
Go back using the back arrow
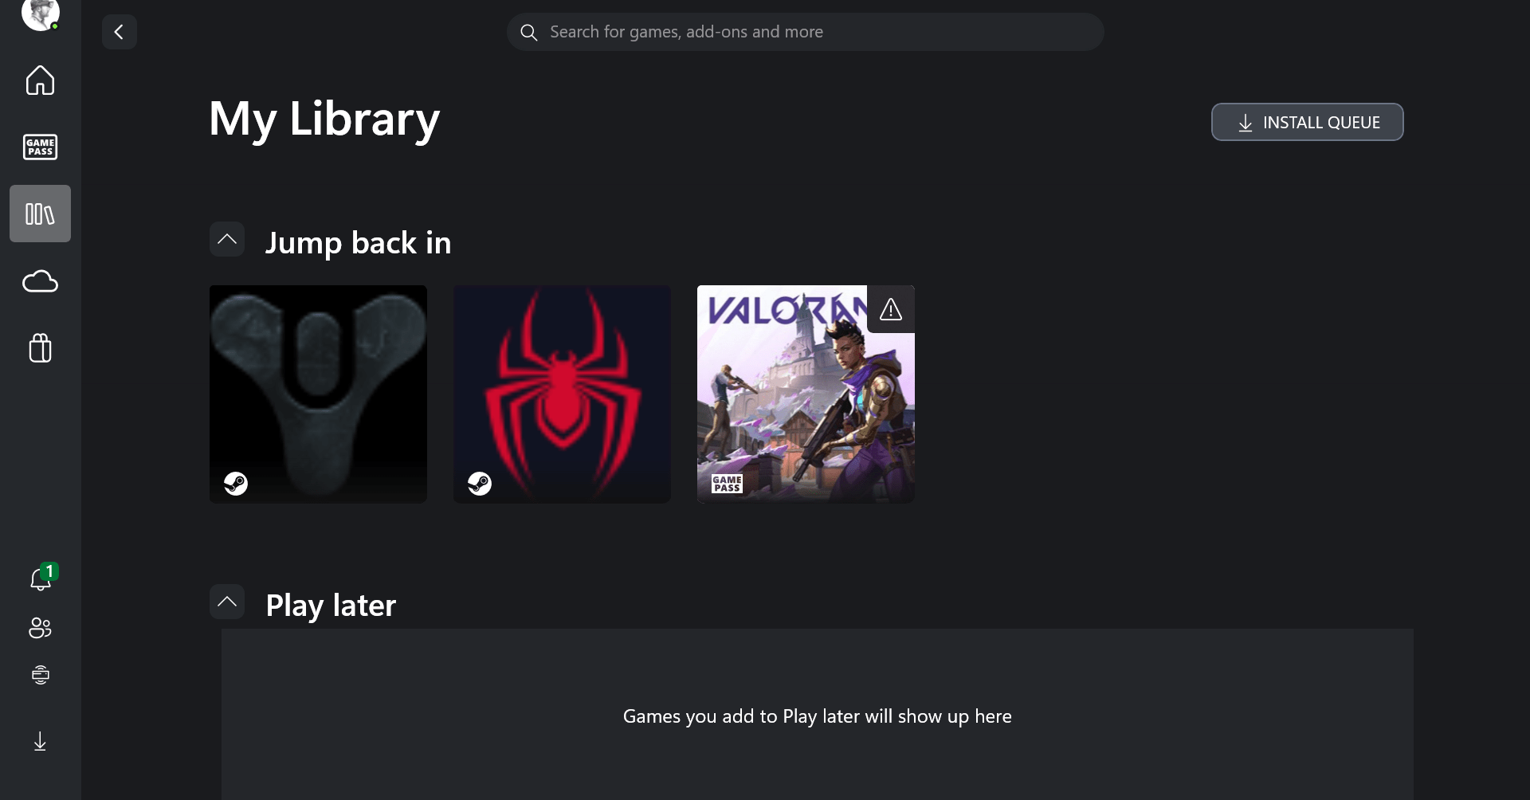point(120,32)
